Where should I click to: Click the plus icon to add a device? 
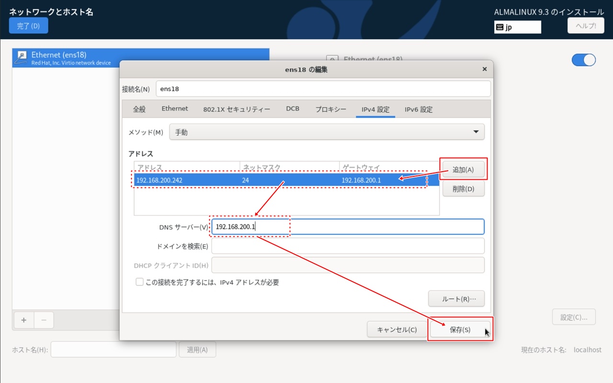click(23, 320)
